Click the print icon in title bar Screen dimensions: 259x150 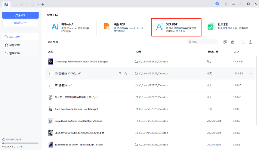point(21,4)
